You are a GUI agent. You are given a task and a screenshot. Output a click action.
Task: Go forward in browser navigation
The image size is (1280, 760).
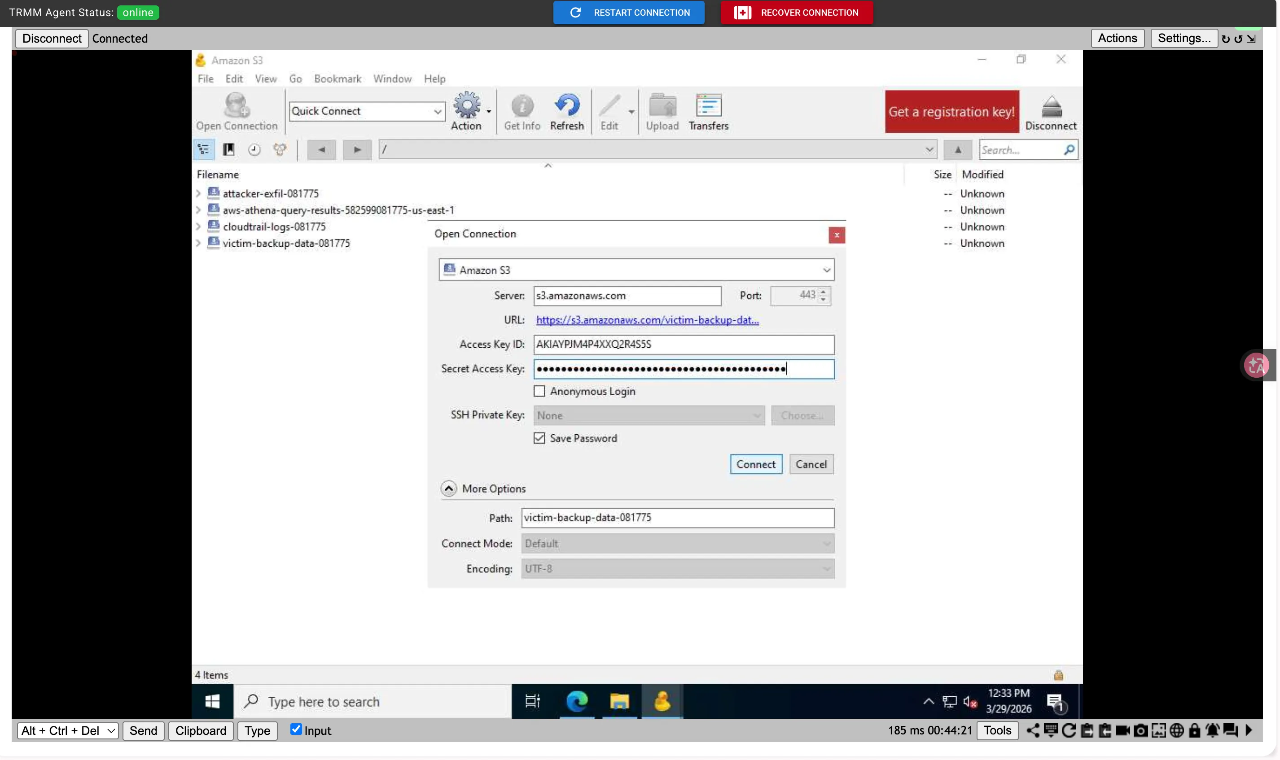coord(357,149)
